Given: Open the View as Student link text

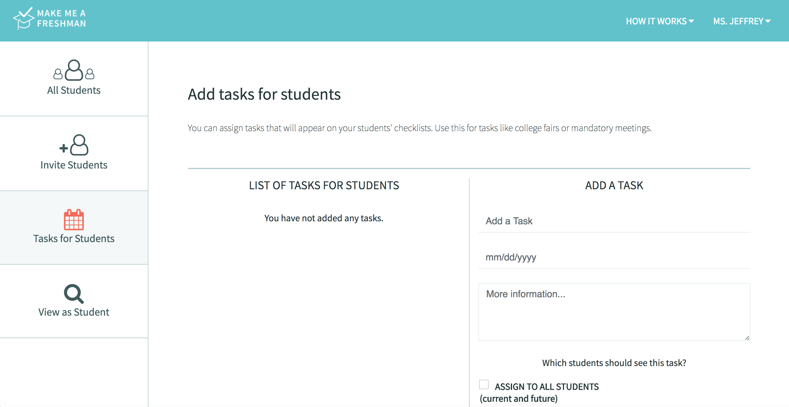Looking at the screenshot, I should [74, 312].
